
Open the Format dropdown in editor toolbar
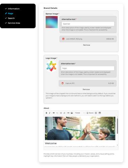click(80, 113)
